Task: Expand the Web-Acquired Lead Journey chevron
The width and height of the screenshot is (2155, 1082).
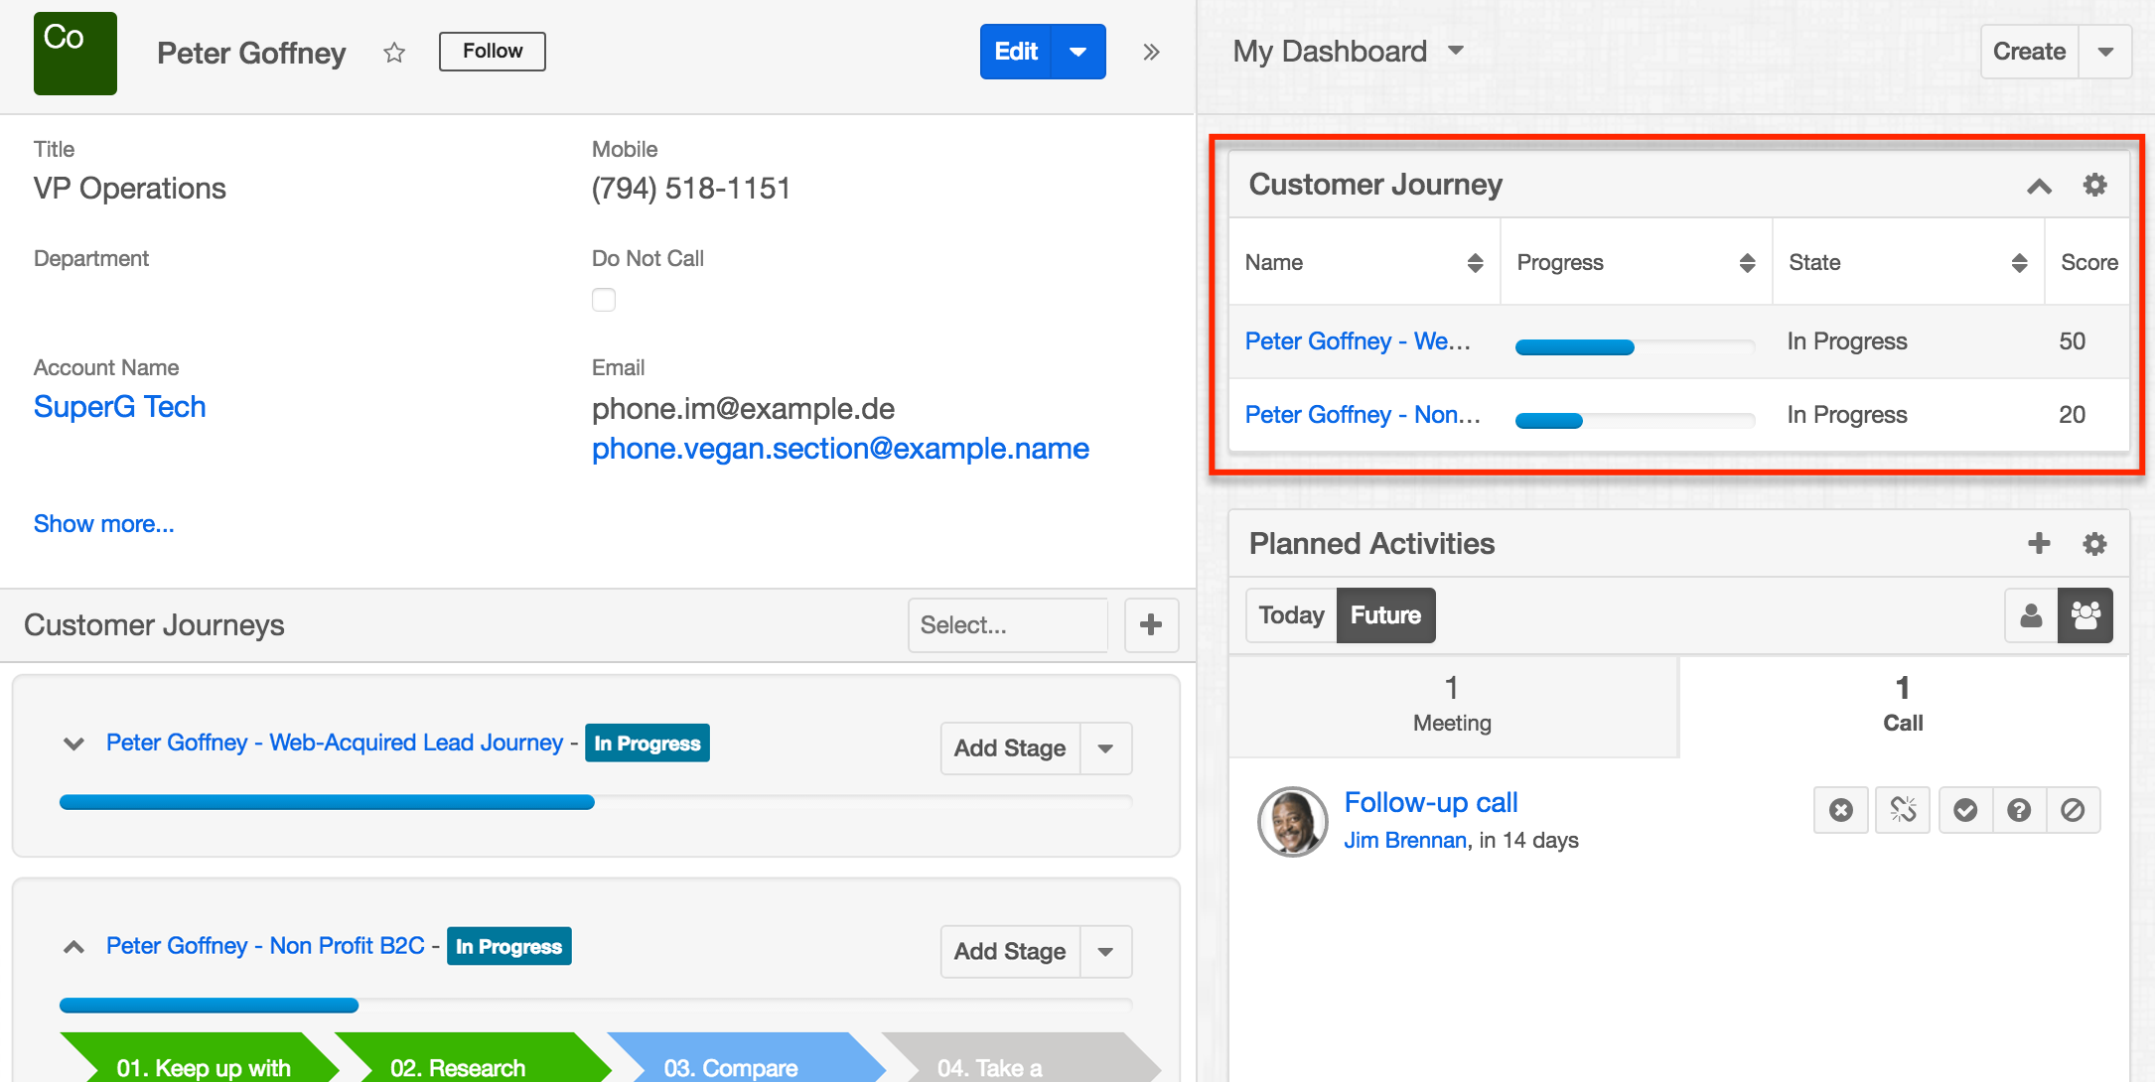Action: point(73,744)
